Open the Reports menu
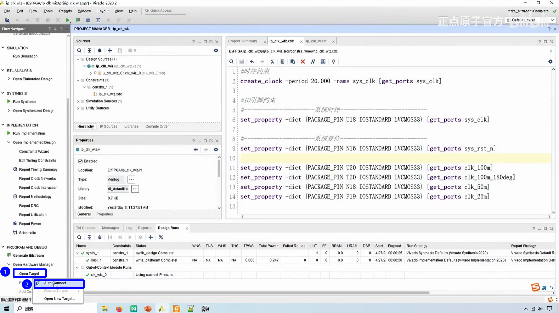This screenshot has height=313, width=559. (66, 11)
